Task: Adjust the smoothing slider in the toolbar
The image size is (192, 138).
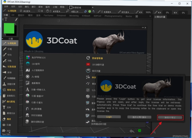Action: click(127, 12)
